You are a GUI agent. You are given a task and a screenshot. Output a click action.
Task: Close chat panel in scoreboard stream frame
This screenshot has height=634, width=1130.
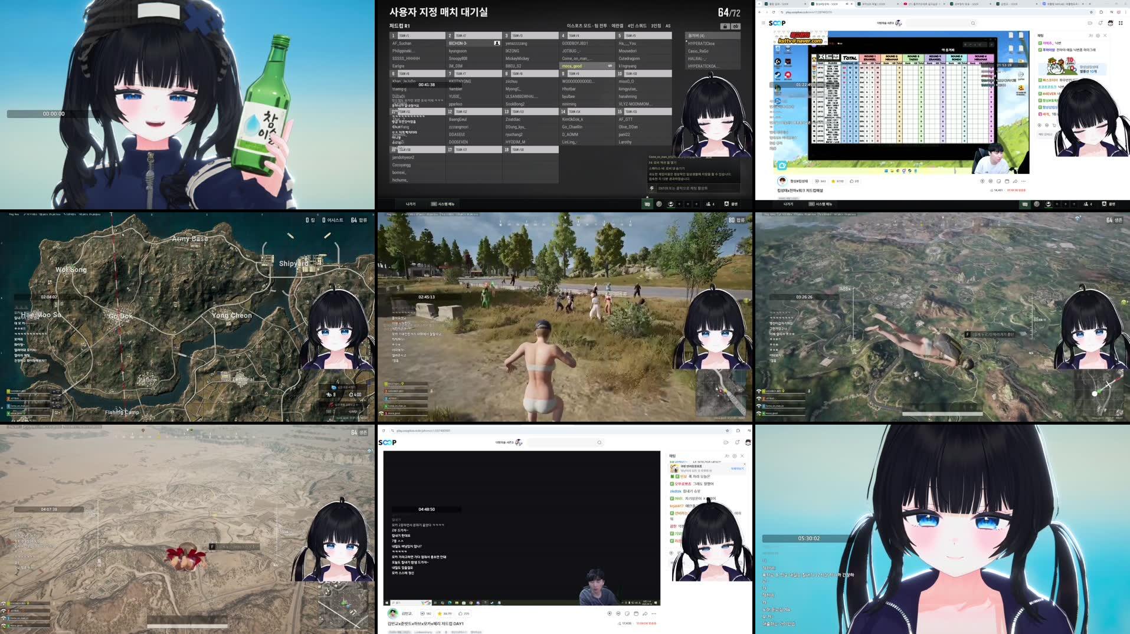click(x=1105, y=35)
